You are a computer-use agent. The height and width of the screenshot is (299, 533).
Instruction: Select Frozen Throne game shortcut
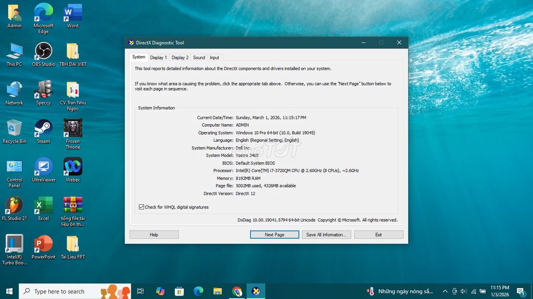(x=73, y=134)
